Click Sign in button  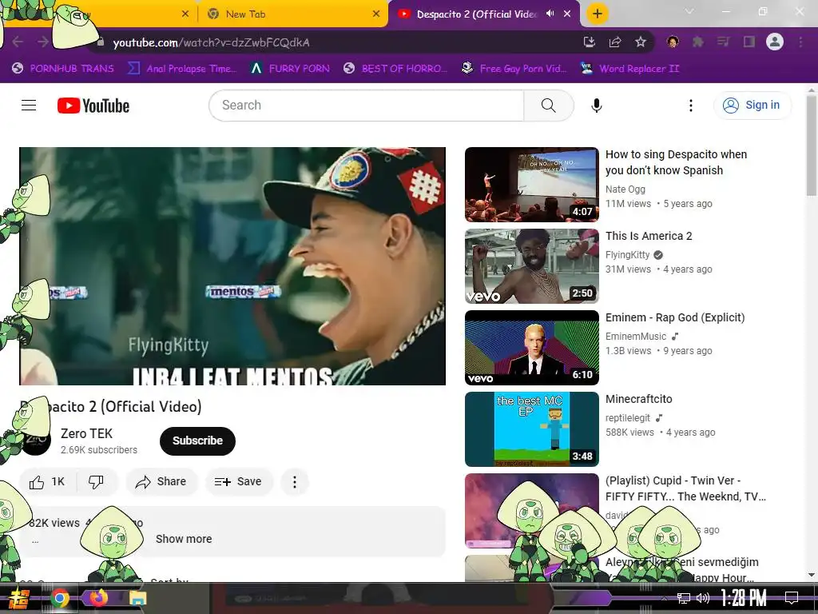[x=752, y=106]
